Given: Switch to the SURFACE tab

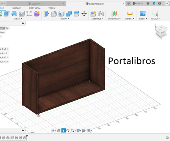Looking at the screenshot, I should tap(17, 8).
